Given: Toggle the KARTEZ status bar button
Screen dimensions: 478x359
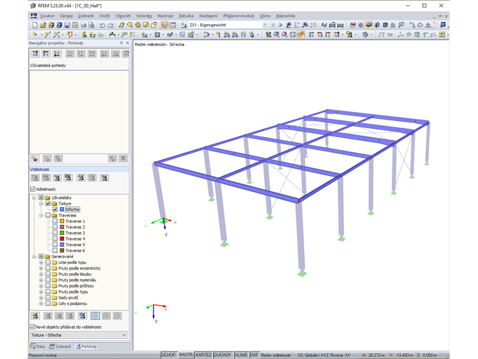Looking at the screenshot, I should coord(203,355).
